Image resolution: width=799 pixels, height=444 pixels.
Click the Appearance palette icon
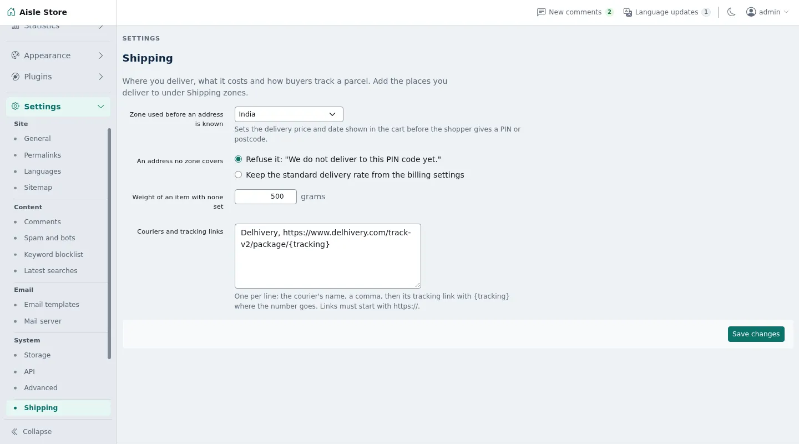tap(16, 56)
